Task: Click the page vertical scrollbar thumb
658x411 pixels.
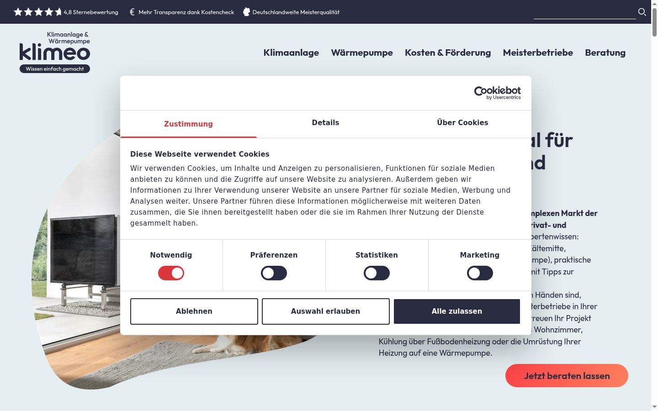Action: pos(654,22)
